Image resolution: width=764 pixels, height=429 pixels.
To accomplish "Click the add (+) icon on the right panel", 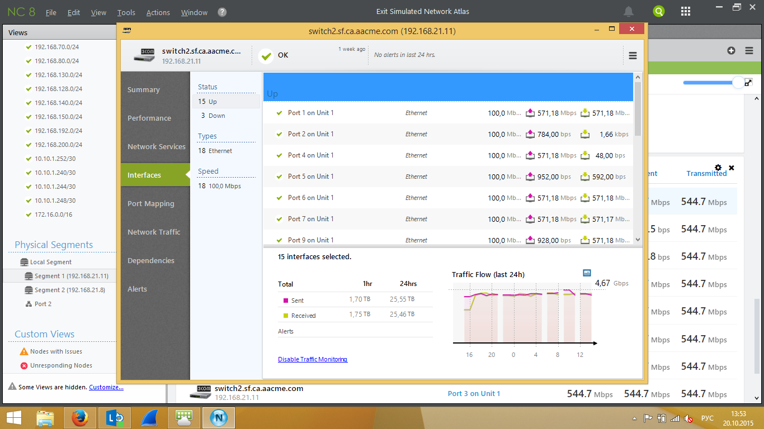I will coord(731,50).
